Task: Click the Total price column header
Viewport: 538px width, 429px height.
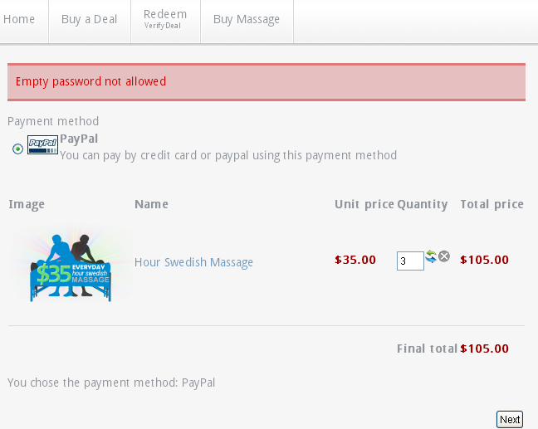Action: tap(492, 204)
